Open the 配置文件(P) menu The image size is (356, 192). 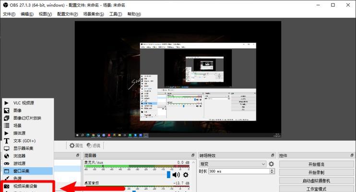pyautogui.click(x=68, y=14)
